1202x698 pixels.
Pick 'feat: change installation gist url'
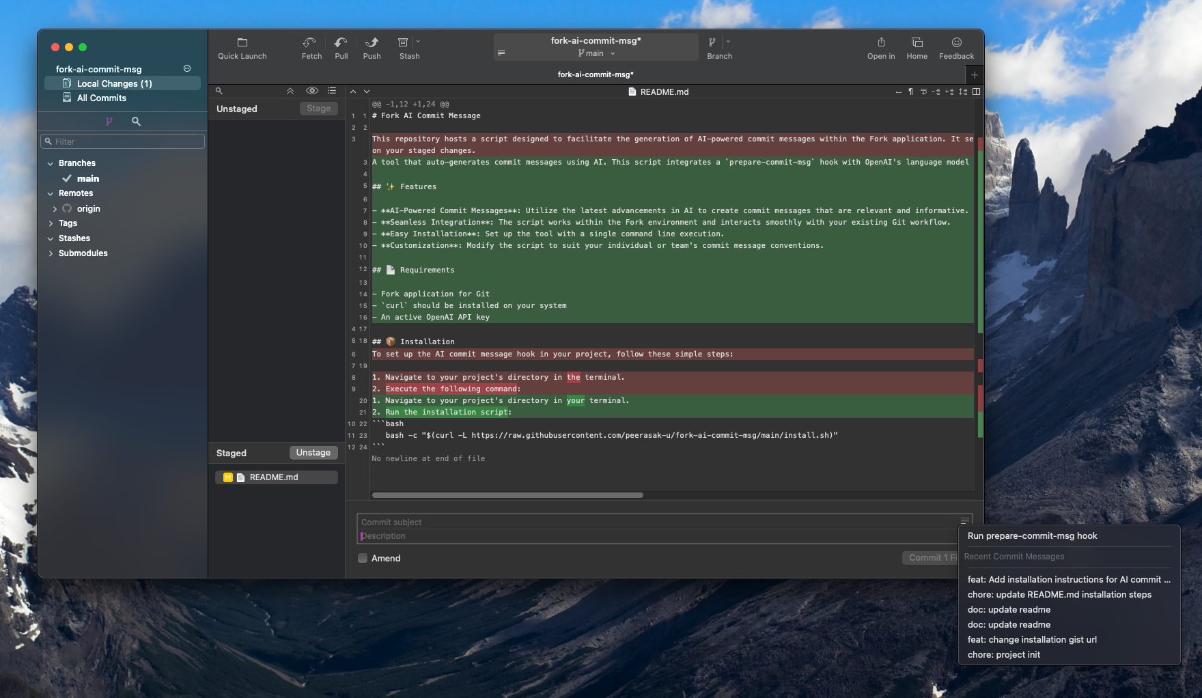[x=1070, y=640]
